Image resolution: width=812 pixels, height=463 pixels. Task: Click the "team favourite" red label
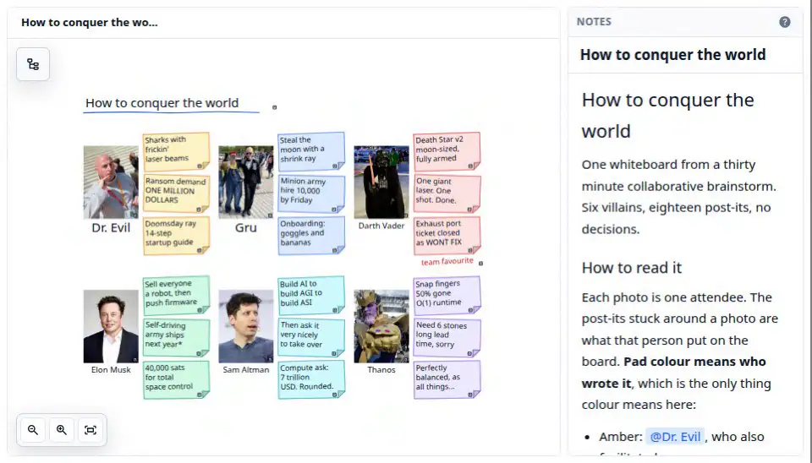pos(447,262)
